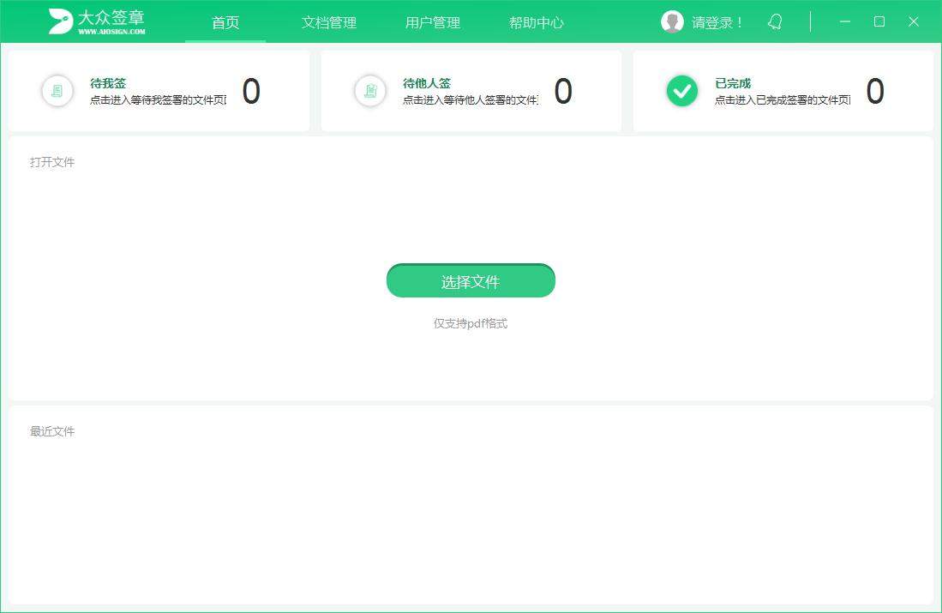Screen dimensions: 942x613
Task: Open the 待他人签 counter showing 0
Action: (564, 91)
